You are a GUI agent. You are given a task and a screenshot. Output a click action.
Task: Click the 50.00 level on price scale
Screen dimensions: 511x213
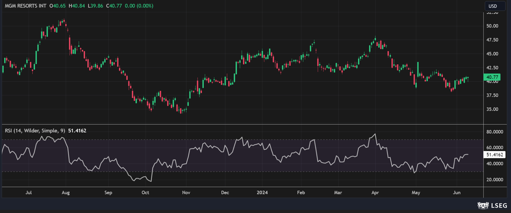492,26
